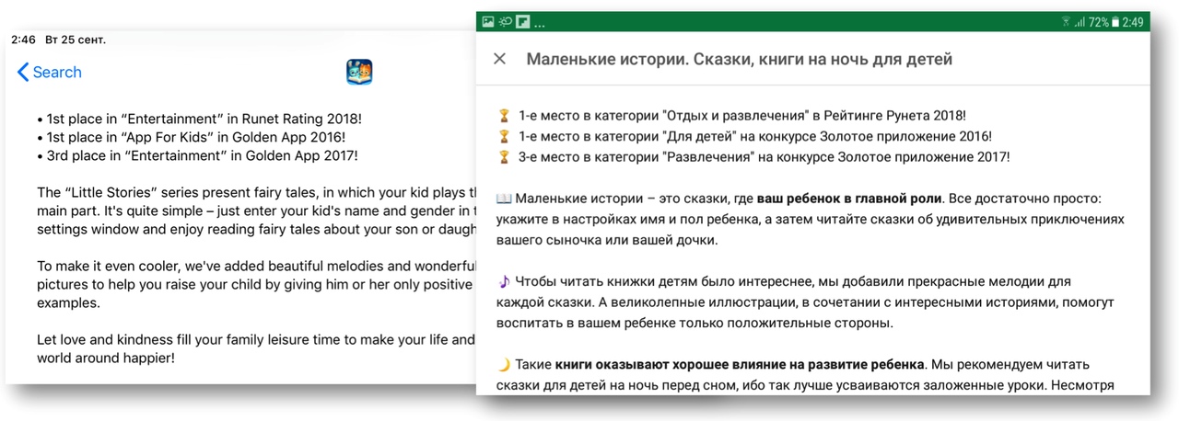This screenshot has height=421, width=1179.
Task: Tap the Wi-Fi icon in Android status bar
Action: coord(1066,21)
